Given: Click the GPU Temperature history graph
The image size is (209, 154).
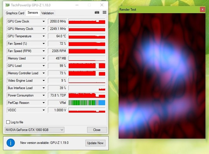Looking at the screenshot, I should click(x=87, y=36).
